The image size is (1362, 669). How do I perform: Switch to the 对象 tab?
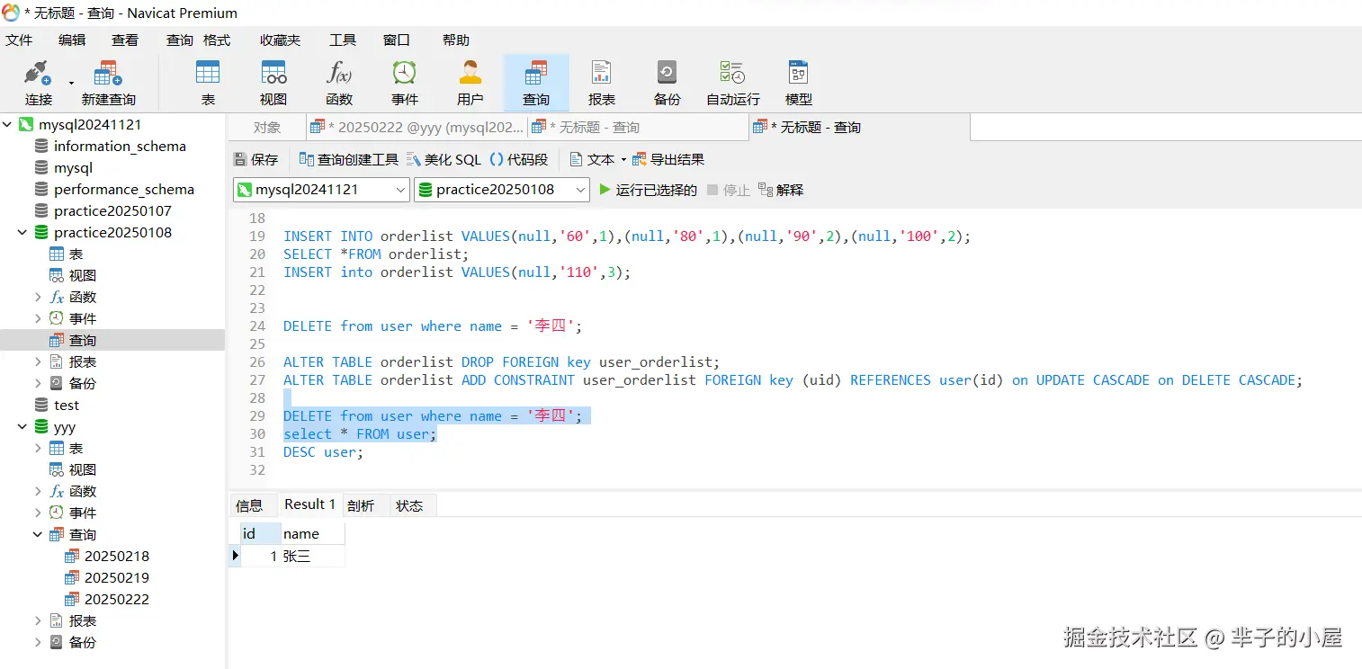[x=266, y=128]
